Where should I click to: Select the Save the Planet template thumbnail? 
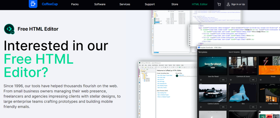[x=212, y=65]
